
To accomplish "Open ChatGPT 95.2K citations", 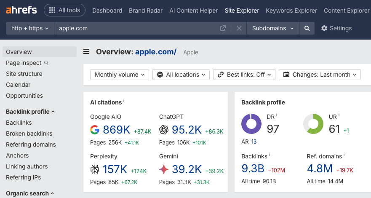I will 187,130.
